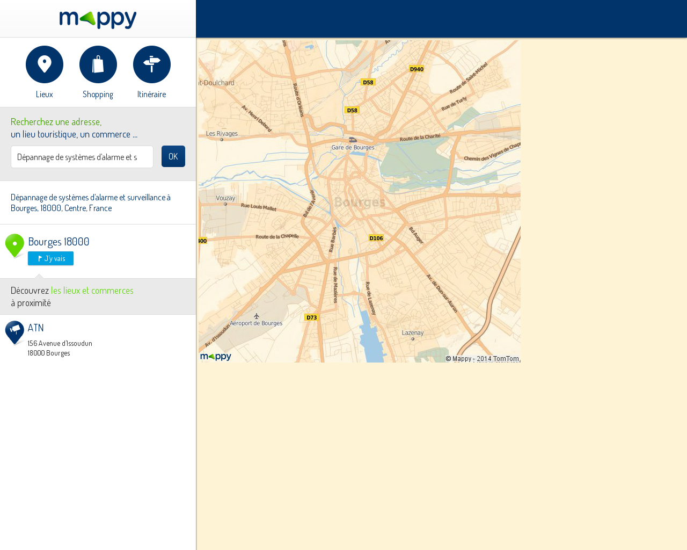Click the Mappy TomTom copyright notice
This screenshot has width=687, height=550.
tap(483, 359)
